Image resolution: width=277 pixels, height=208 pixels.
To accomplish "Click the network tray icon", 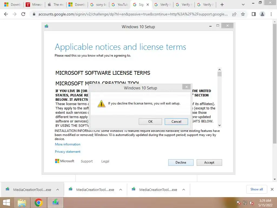I will tap(245, 203).
